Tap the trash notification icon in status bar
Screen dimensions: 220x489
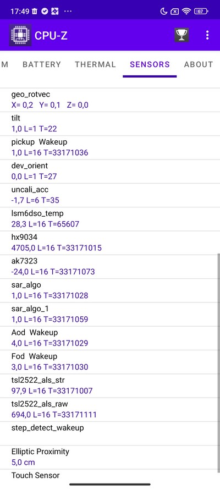(x=35, y=12)
